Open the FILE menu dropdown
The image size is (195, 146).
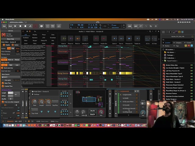[4, 26]
